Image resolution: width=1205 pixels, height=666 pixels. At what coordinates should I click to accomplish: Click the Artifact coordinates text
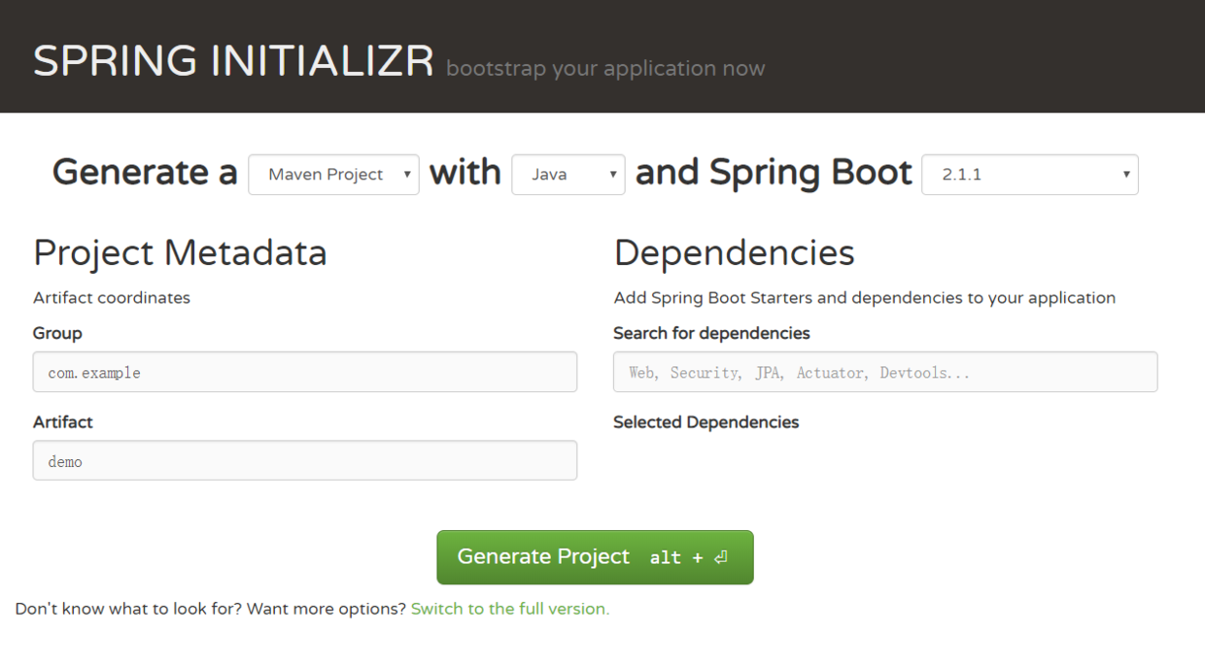pyautogui.click(x=112, y=298)
